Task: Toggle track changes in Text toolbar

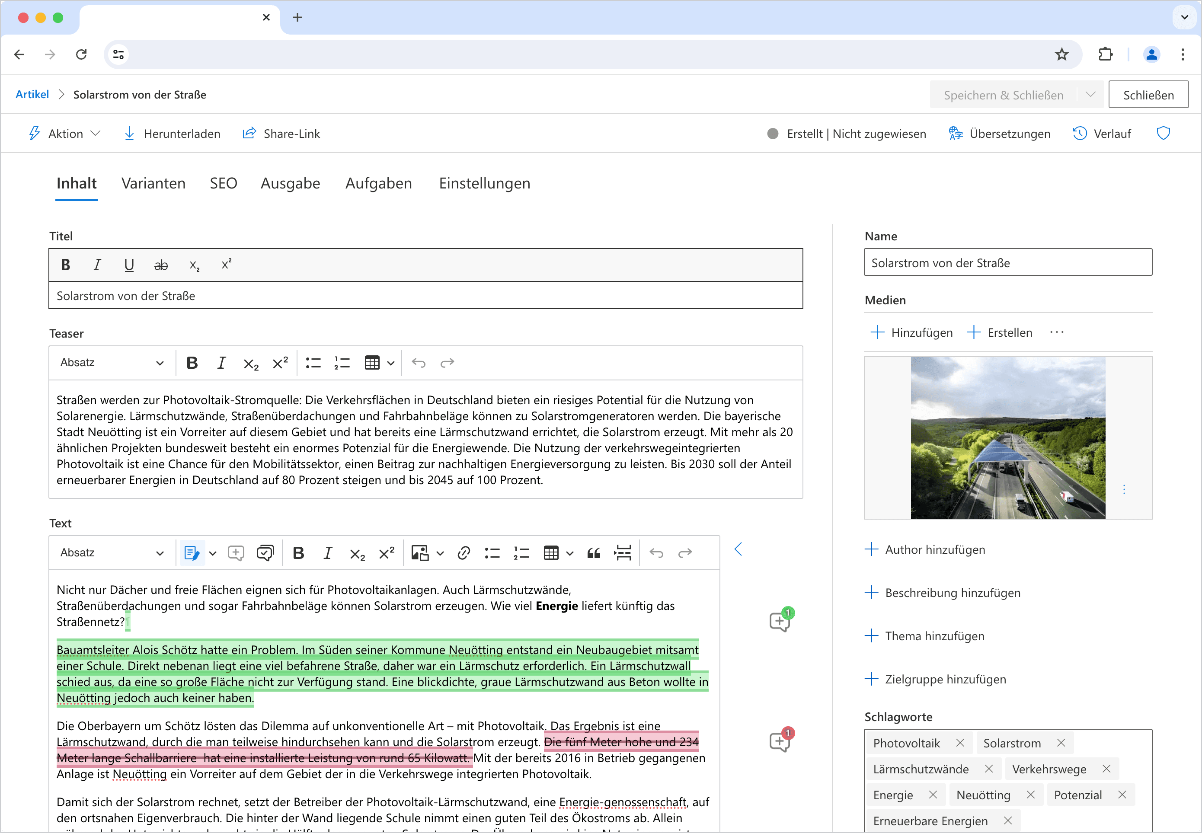Action: (x=192, y=553)
